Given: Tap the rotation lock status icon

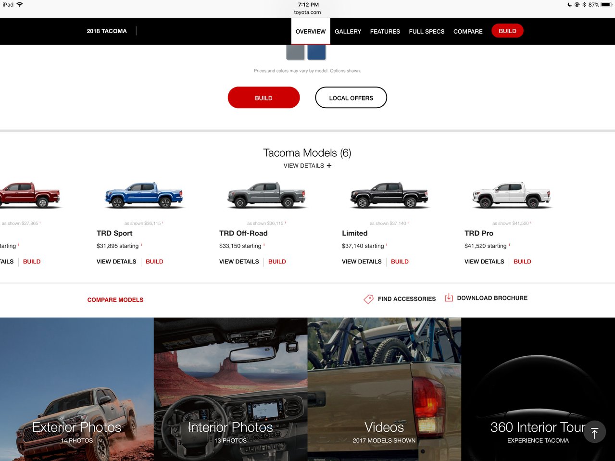Looking at the screenshot, I should tap(577, 5).
